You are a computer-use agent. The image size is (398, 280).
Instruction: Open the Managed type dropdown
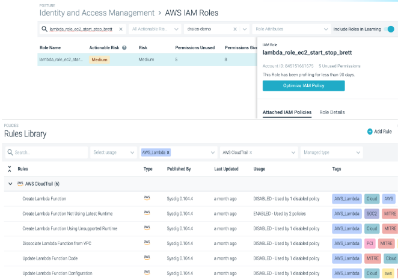click(332, 153)
